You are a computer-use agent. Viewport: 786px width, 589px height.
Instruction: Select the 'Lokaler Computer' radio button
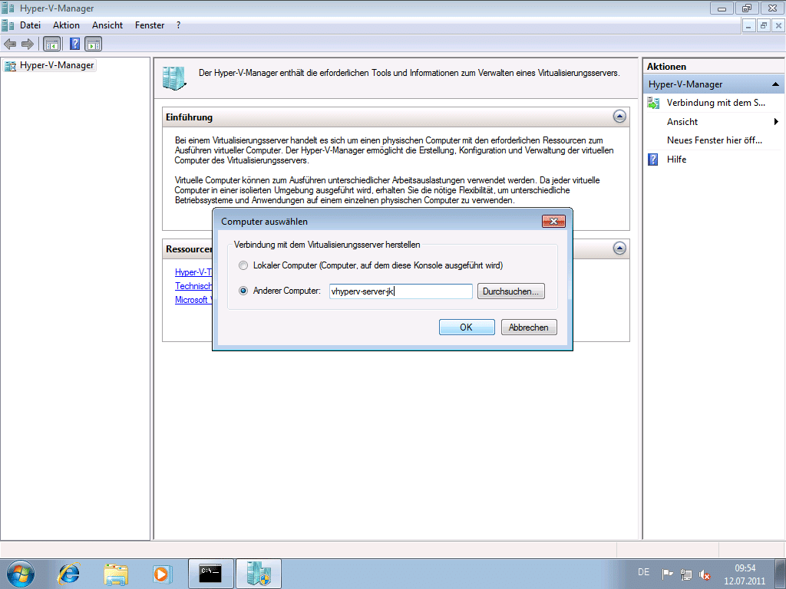tap(243, 265)
